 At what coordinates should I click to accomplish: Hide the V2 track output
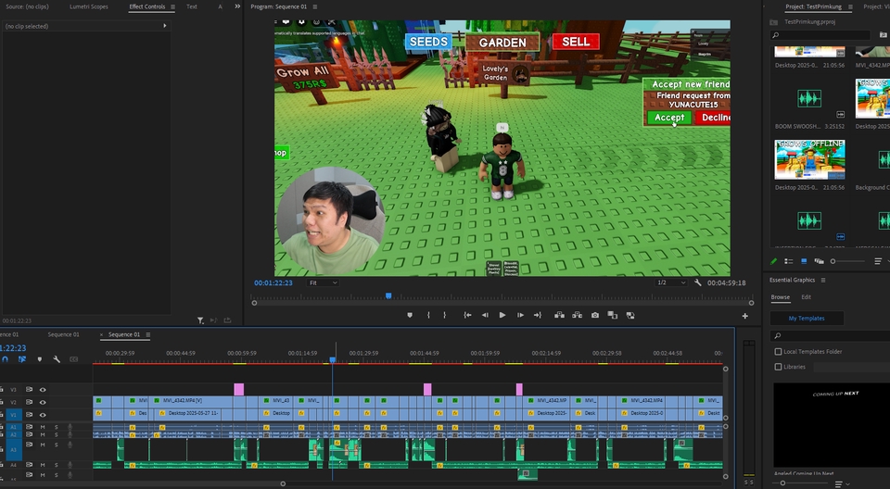coord(43,402)
